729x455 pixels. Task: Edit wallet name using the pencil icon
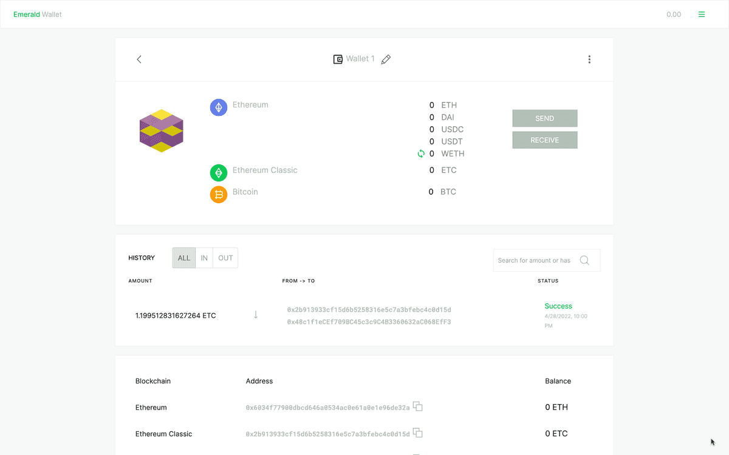click(x=386, y=59)
